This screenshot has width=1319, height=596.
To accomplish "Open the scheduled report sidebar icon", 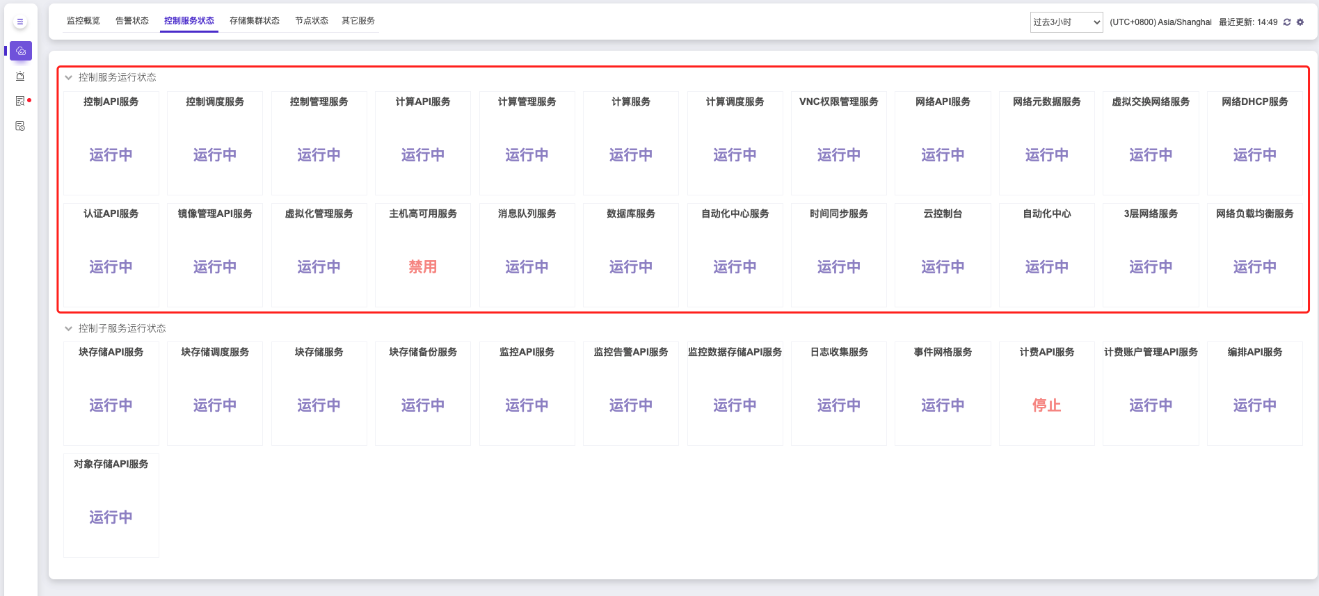I will coord(20,126).
